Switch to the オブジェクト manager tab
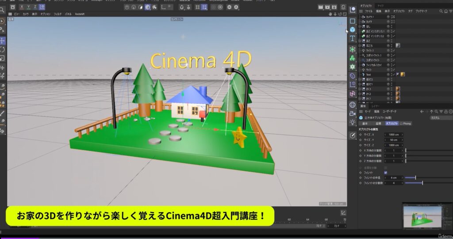The width and height of the screenshot is (453, 239). click(x=366, y=6)
